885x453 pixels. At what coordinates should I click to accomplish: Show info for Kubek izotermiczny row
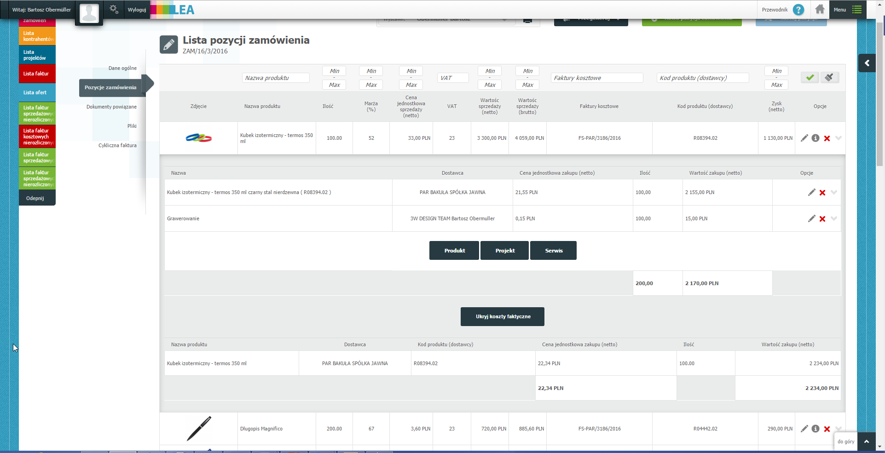[816, 138]
